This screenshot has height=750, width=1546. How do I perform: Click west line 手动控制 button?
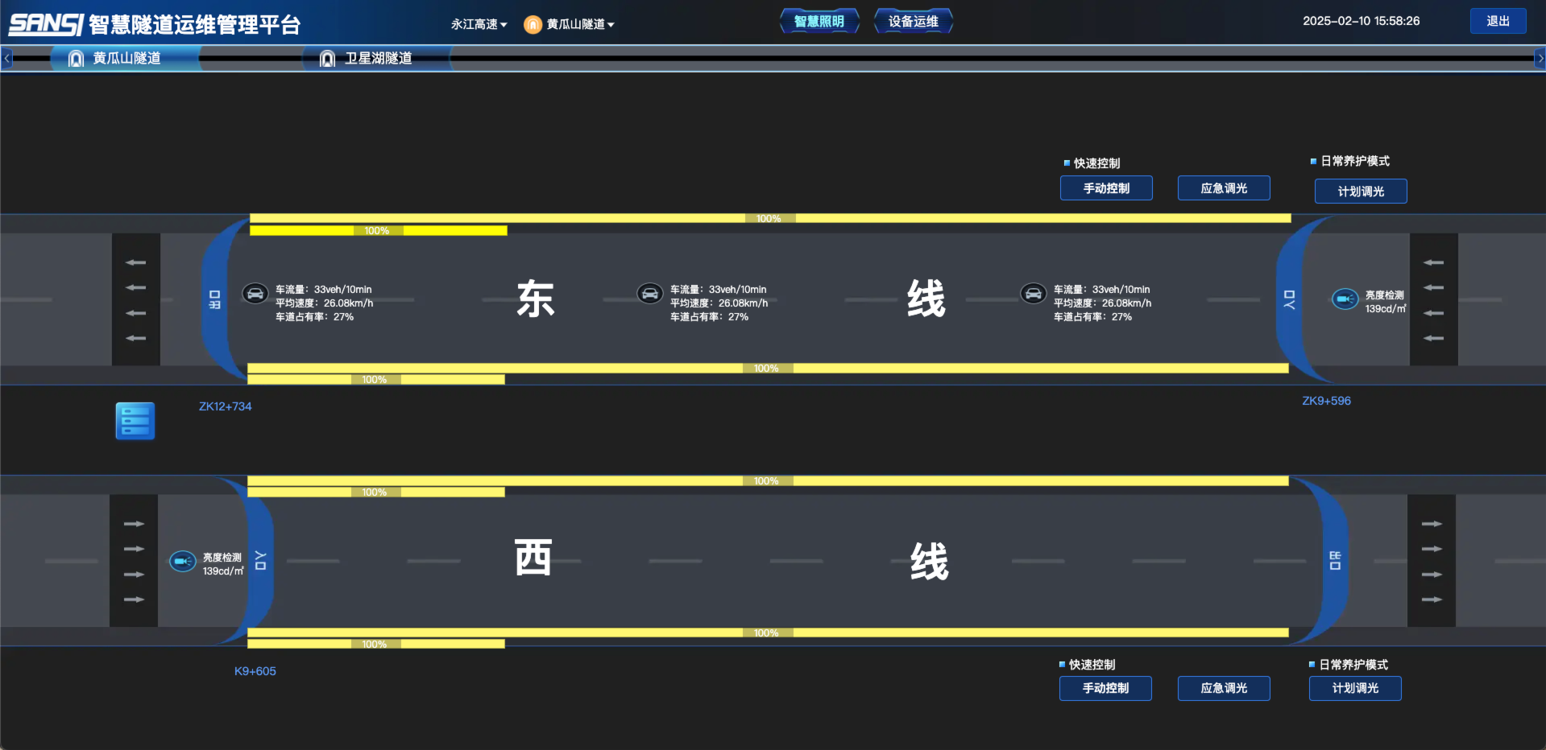tap(1105, 688)
